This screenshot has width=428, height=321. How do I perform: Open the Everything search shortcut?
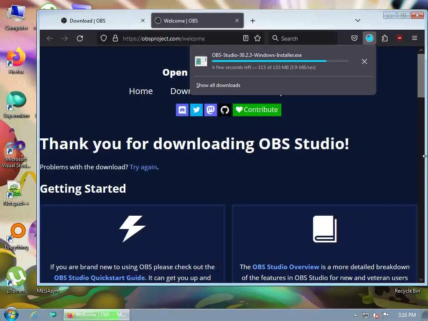point(16,237)
